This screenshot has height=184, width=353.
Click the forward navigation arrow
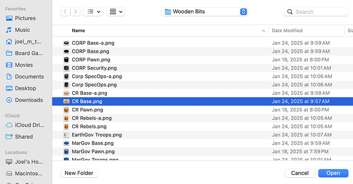[x=76, y=12]
